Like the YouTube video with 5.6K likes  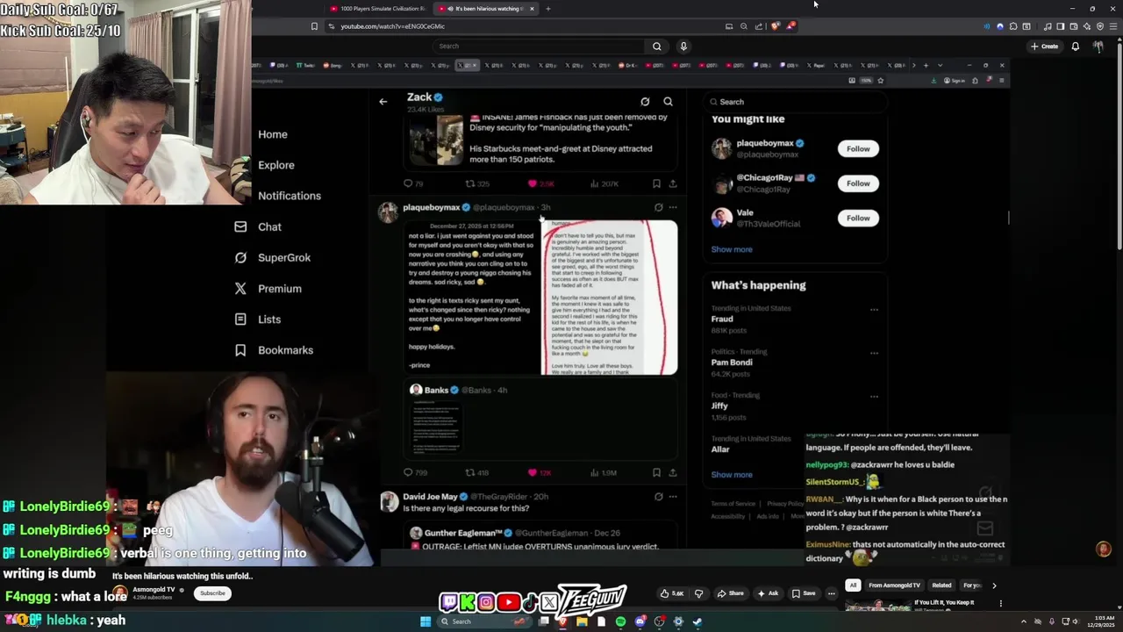point(673,593)
